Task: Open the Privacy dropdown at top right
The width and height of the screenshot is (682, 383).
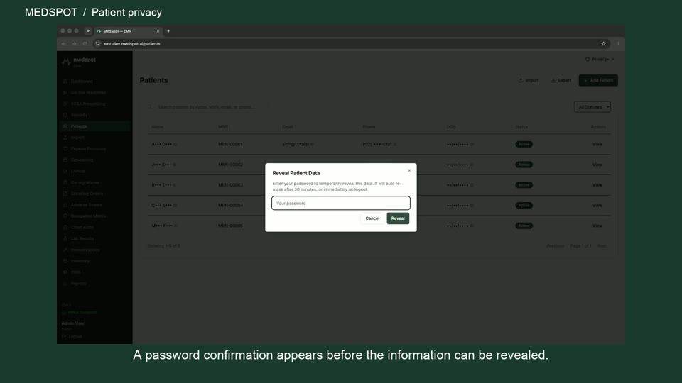Action: coord(600,59)
